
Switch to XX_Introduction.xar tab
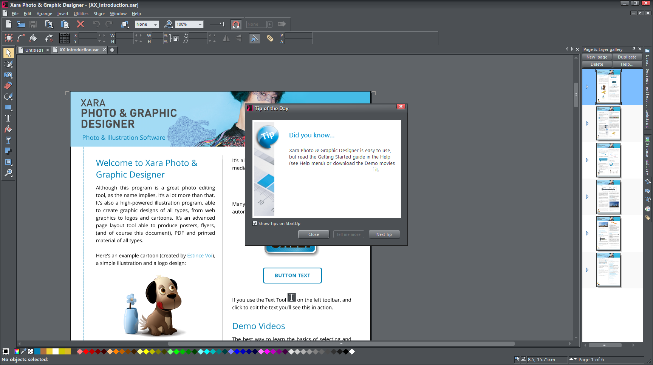pos(79,50)
